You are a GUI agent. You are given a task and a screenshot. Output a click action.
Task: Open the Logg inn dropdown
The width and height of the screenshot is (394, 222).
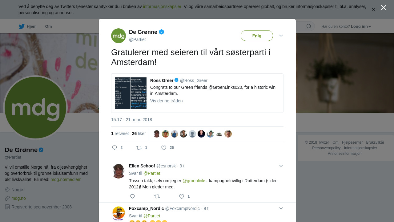pos(361,27)
